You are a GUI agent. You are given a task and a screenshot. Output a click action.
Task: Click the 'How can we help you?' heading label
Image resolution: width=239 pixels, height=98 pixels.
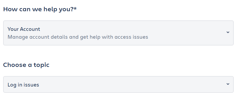[38, 9]
